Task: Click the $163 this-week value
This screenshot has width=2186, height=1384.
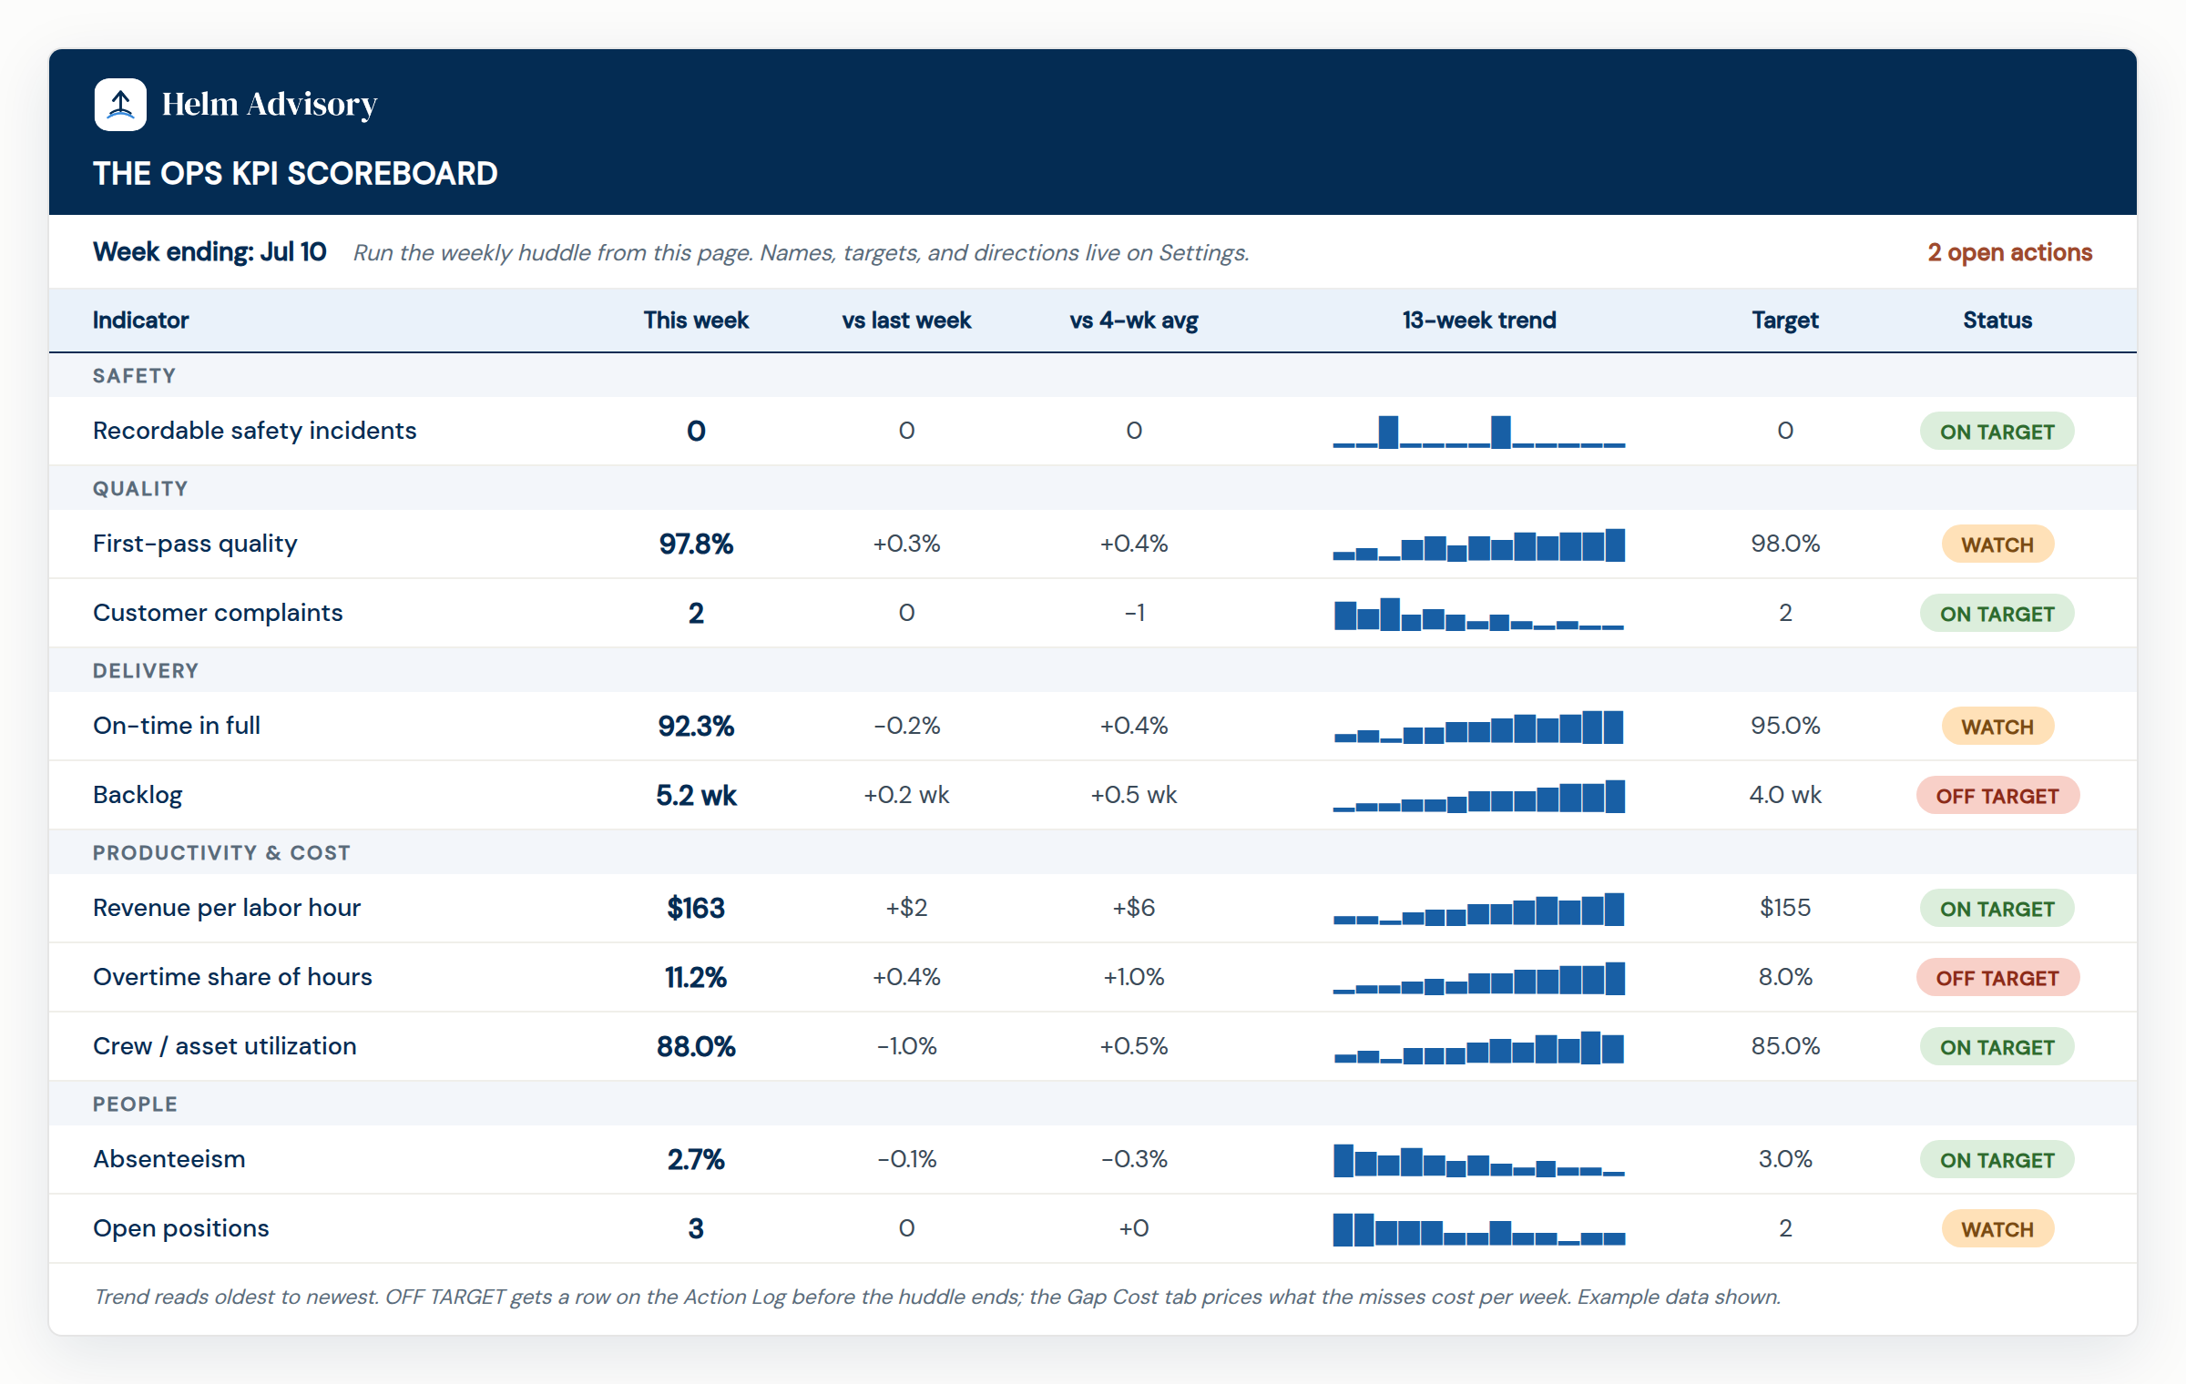Action: click(696, 908)
